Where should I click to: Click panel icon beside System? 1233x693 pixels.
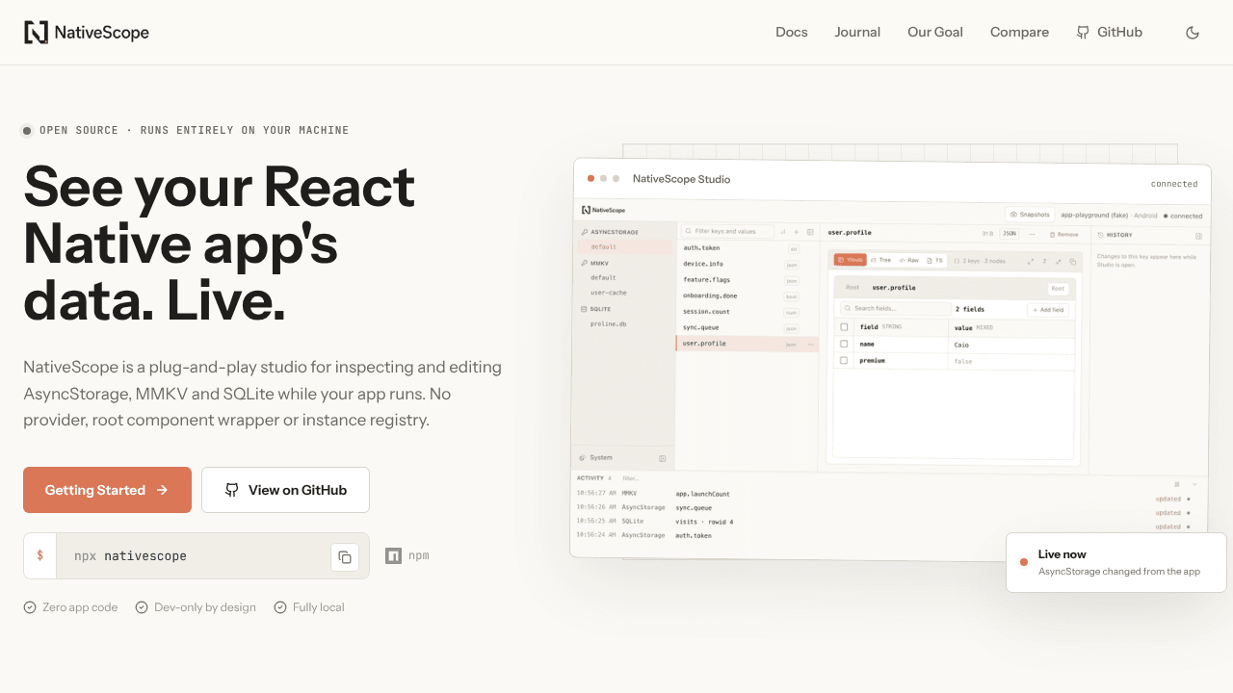(x=662, y=458)
